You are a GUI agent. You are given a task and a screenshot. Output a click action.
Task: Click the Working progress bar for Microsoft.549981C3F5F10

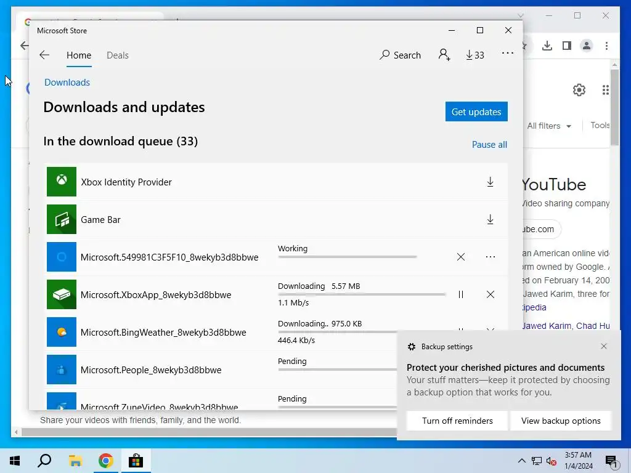click(x=348, y=257)
